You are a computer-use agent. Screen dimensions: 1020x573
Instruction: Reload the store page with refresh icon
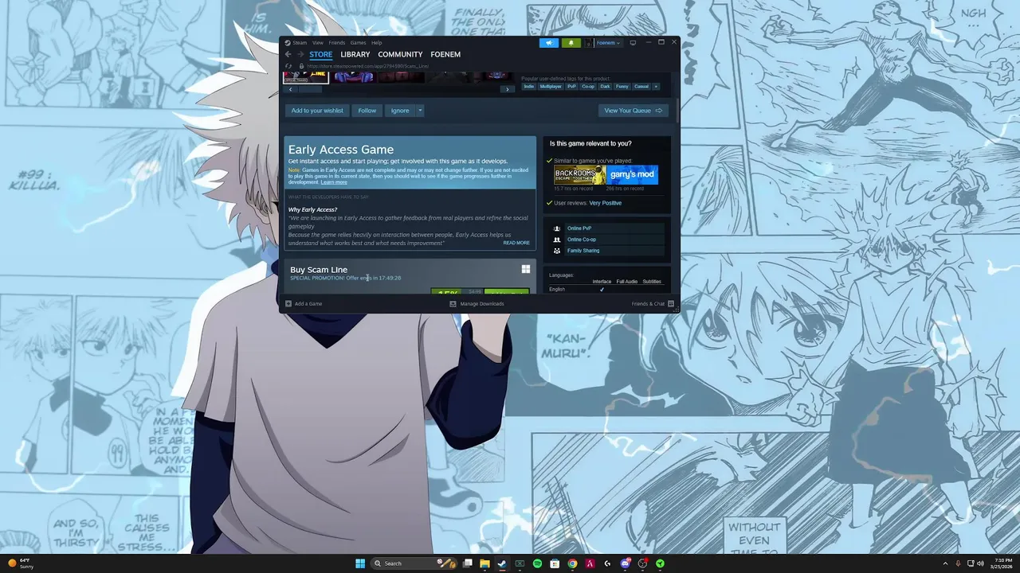tap(288, 66)
